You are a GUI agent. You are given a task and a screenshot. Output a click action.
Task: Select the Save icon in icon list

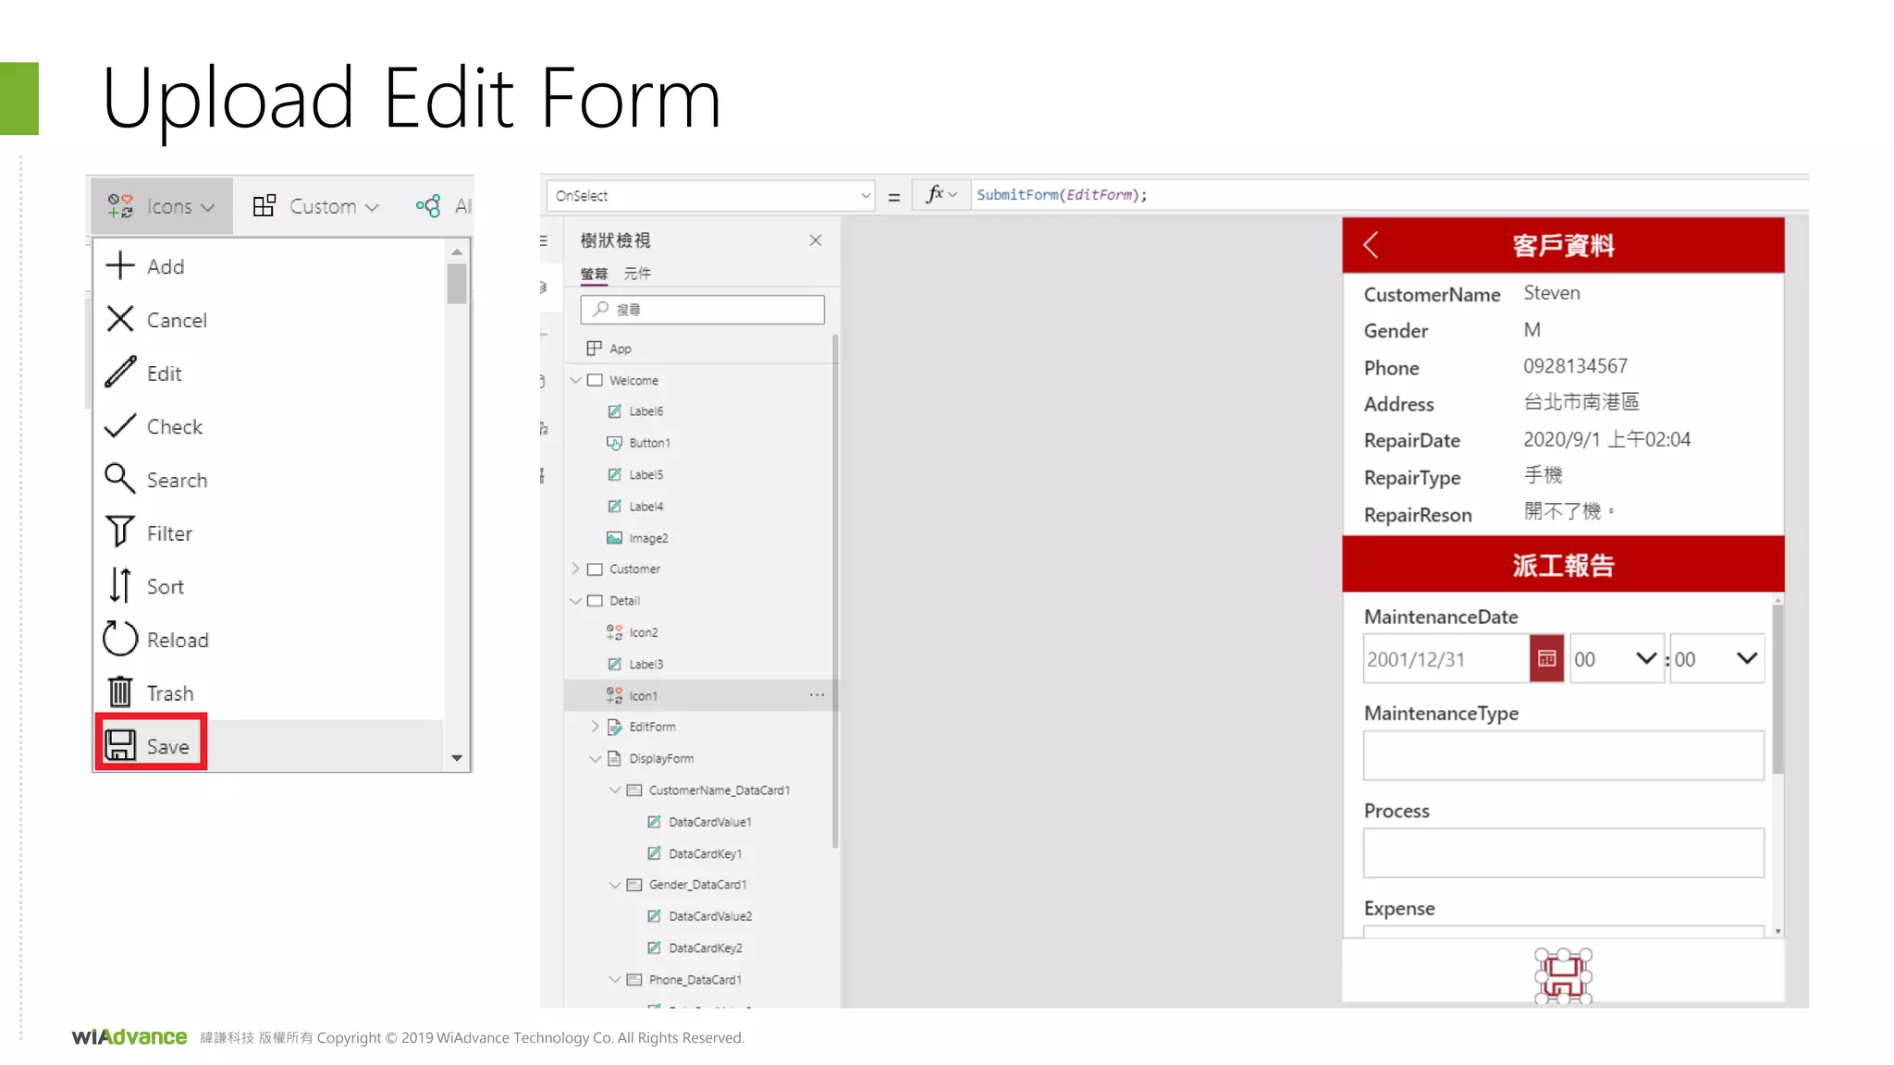pos(150,745)
